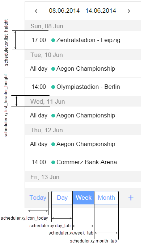Click green dot beside Commerz Bank Arena
The height and width of the screenshot is (245, 144).
click(53, 162)
